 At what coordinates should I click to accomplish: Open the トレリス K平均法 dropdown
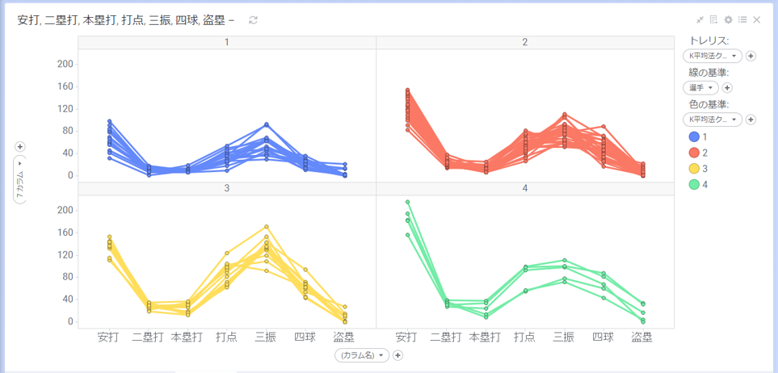click(x=713, y=56)
